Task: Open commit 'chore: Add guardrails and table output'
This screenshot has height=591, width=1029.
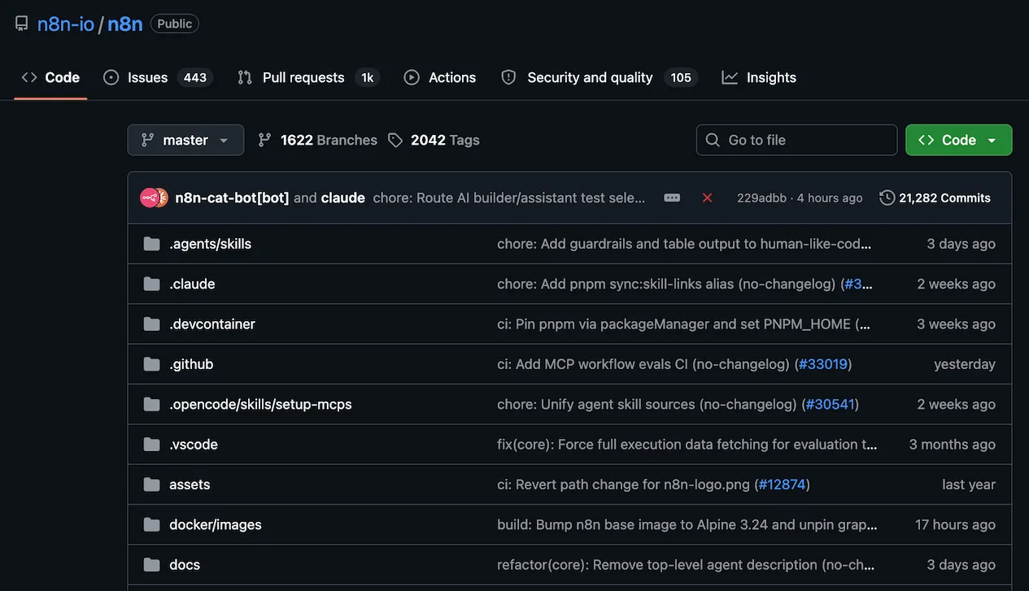Action: [684, 244]
